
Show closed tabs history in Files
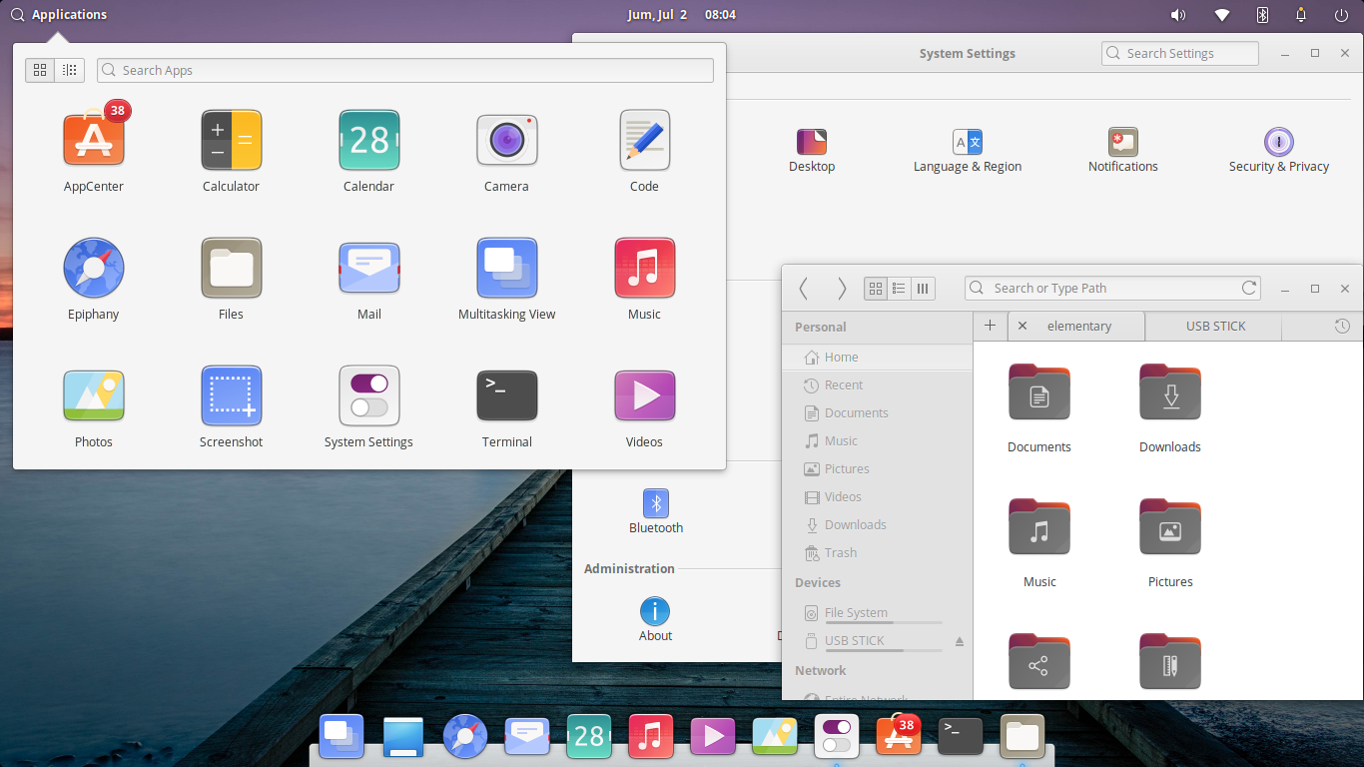coord(1342,327)
